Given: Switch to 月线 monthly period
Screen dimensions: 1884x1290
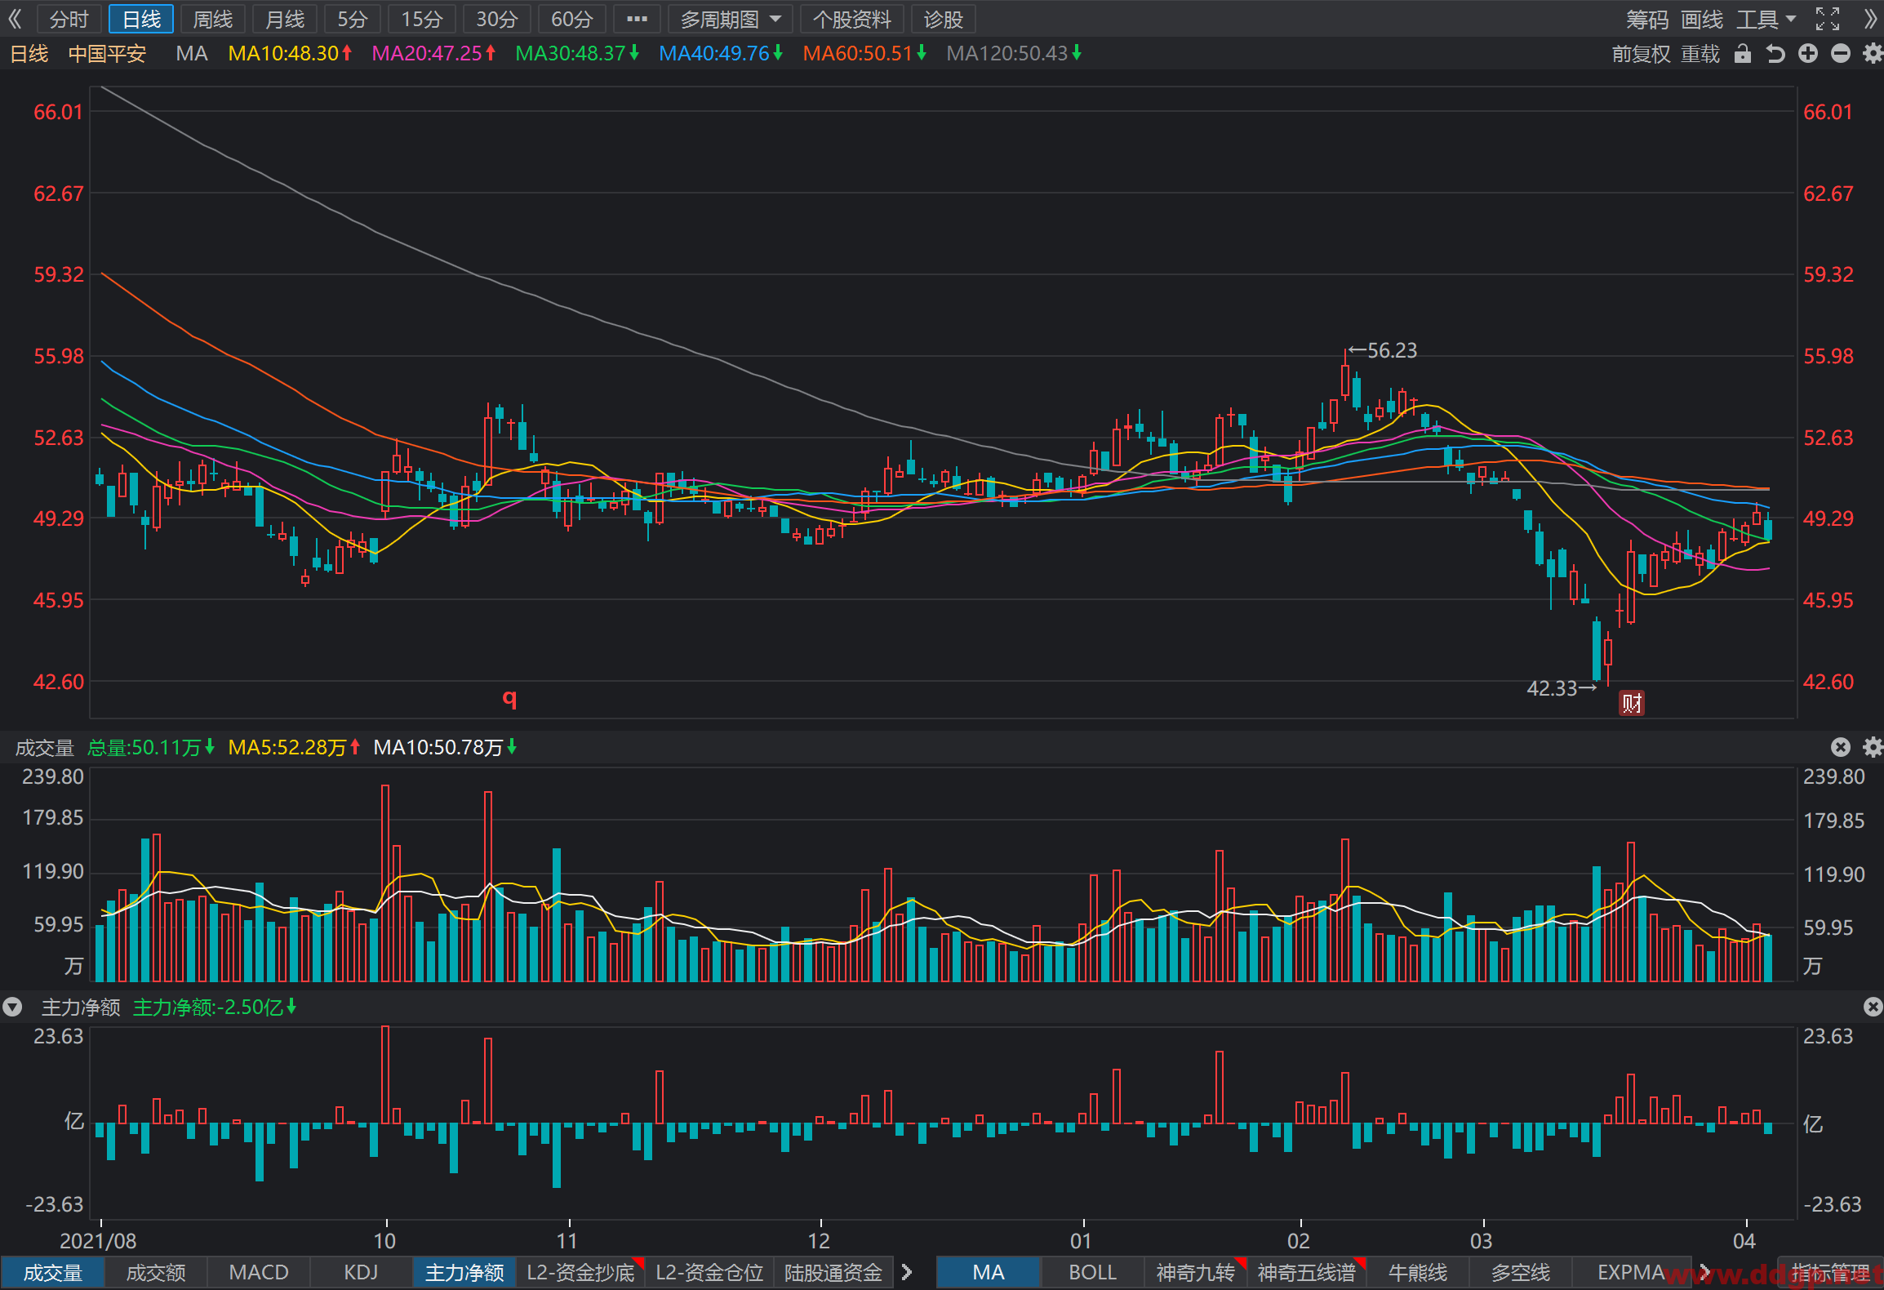Looking at the screenshot, I should point(285,19).
